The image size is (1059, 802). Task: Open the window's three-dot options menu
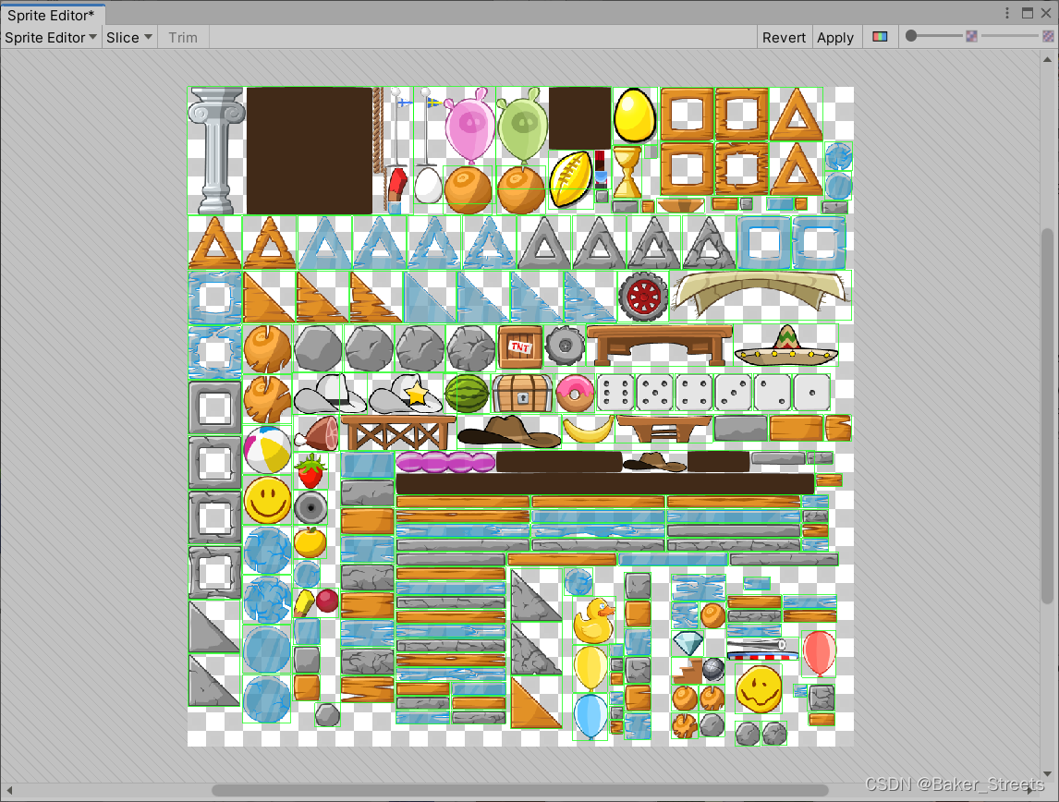[1007, 13]
